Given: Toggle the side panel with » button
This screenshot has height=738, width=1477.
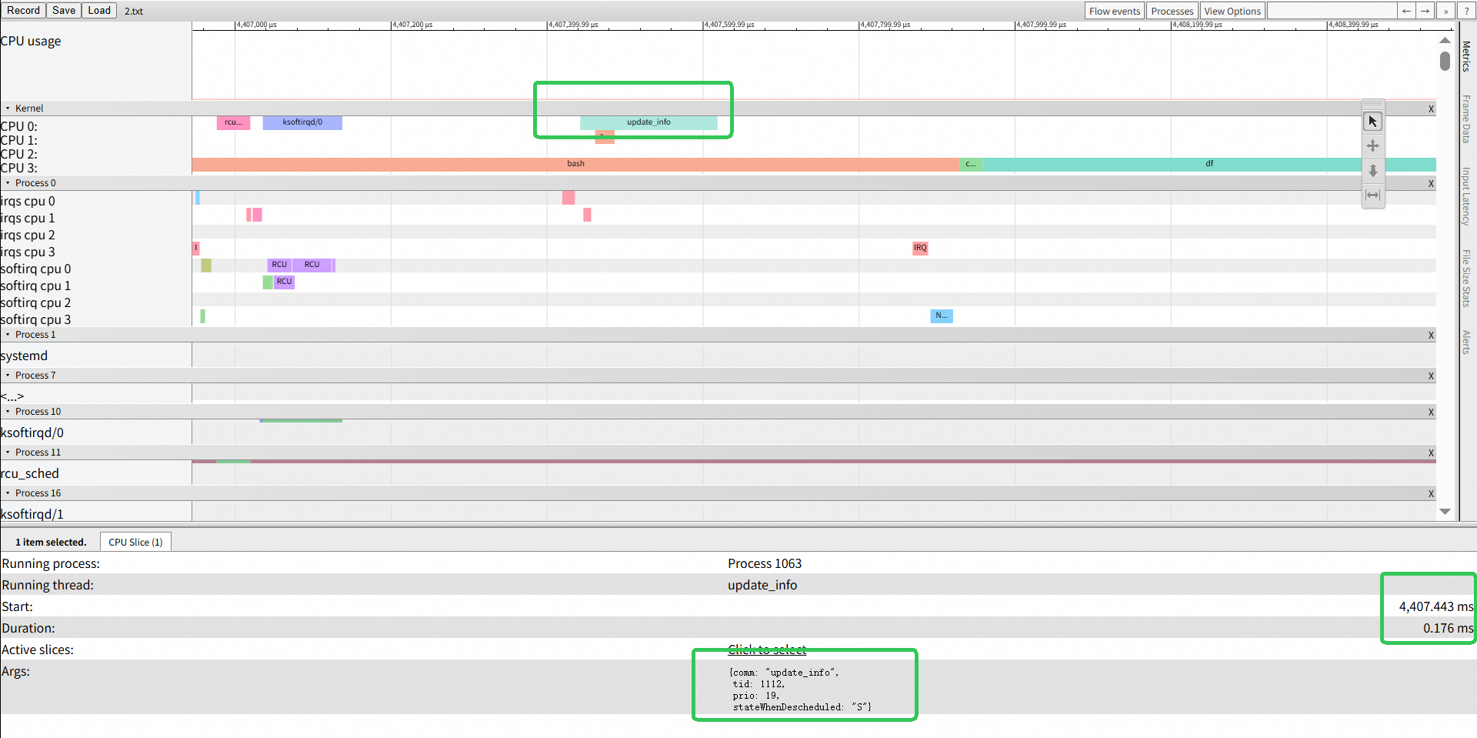Looking at the screenshot, I should [1445, 11].
